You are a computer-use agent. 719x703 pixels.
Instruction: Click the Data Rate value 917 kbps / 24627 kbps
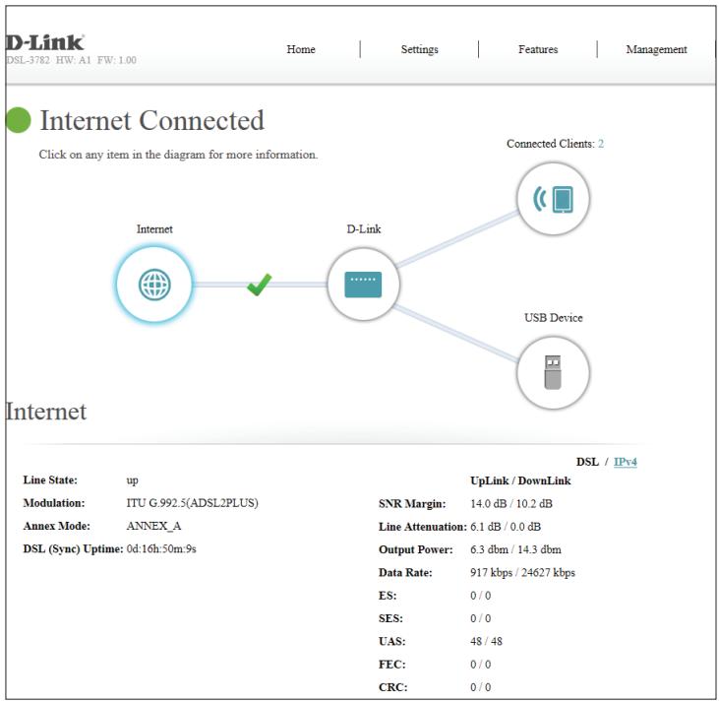click(522, 572)
